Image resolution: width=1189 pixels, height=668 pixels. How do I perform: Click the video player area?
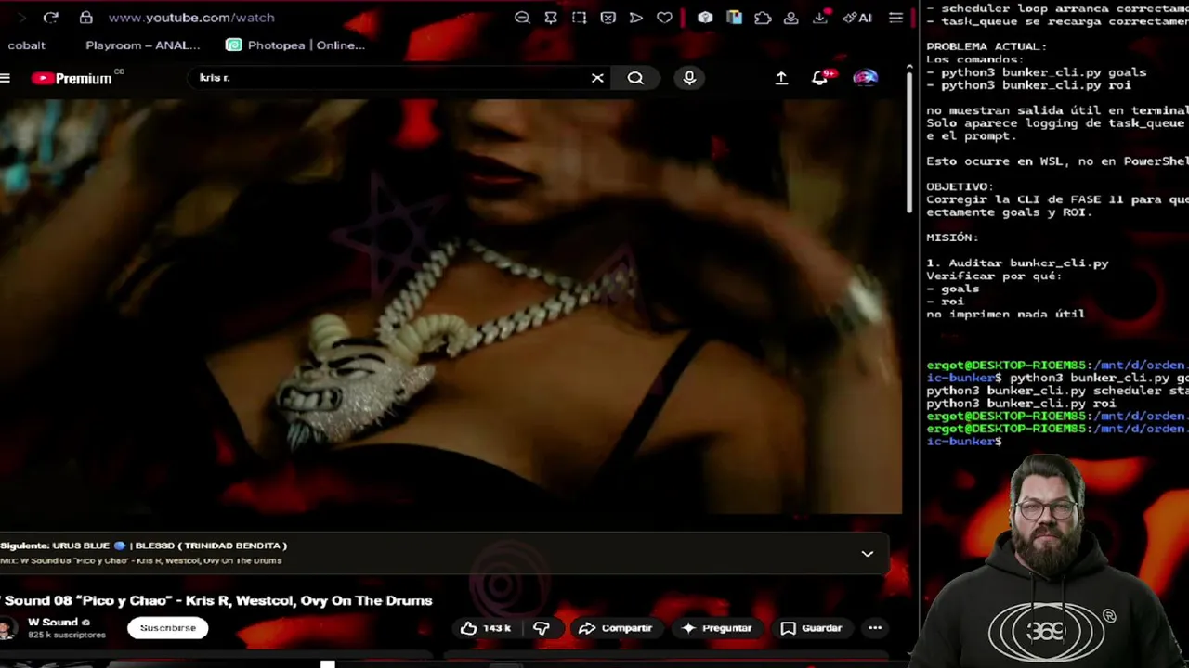click(x=451, y=306)
